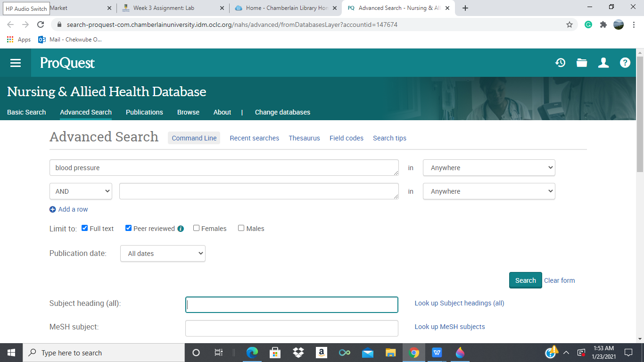Open the first row's Anywhere field dropdown
The height and width of the screenshot is (362, 644).
click(489, 168)
